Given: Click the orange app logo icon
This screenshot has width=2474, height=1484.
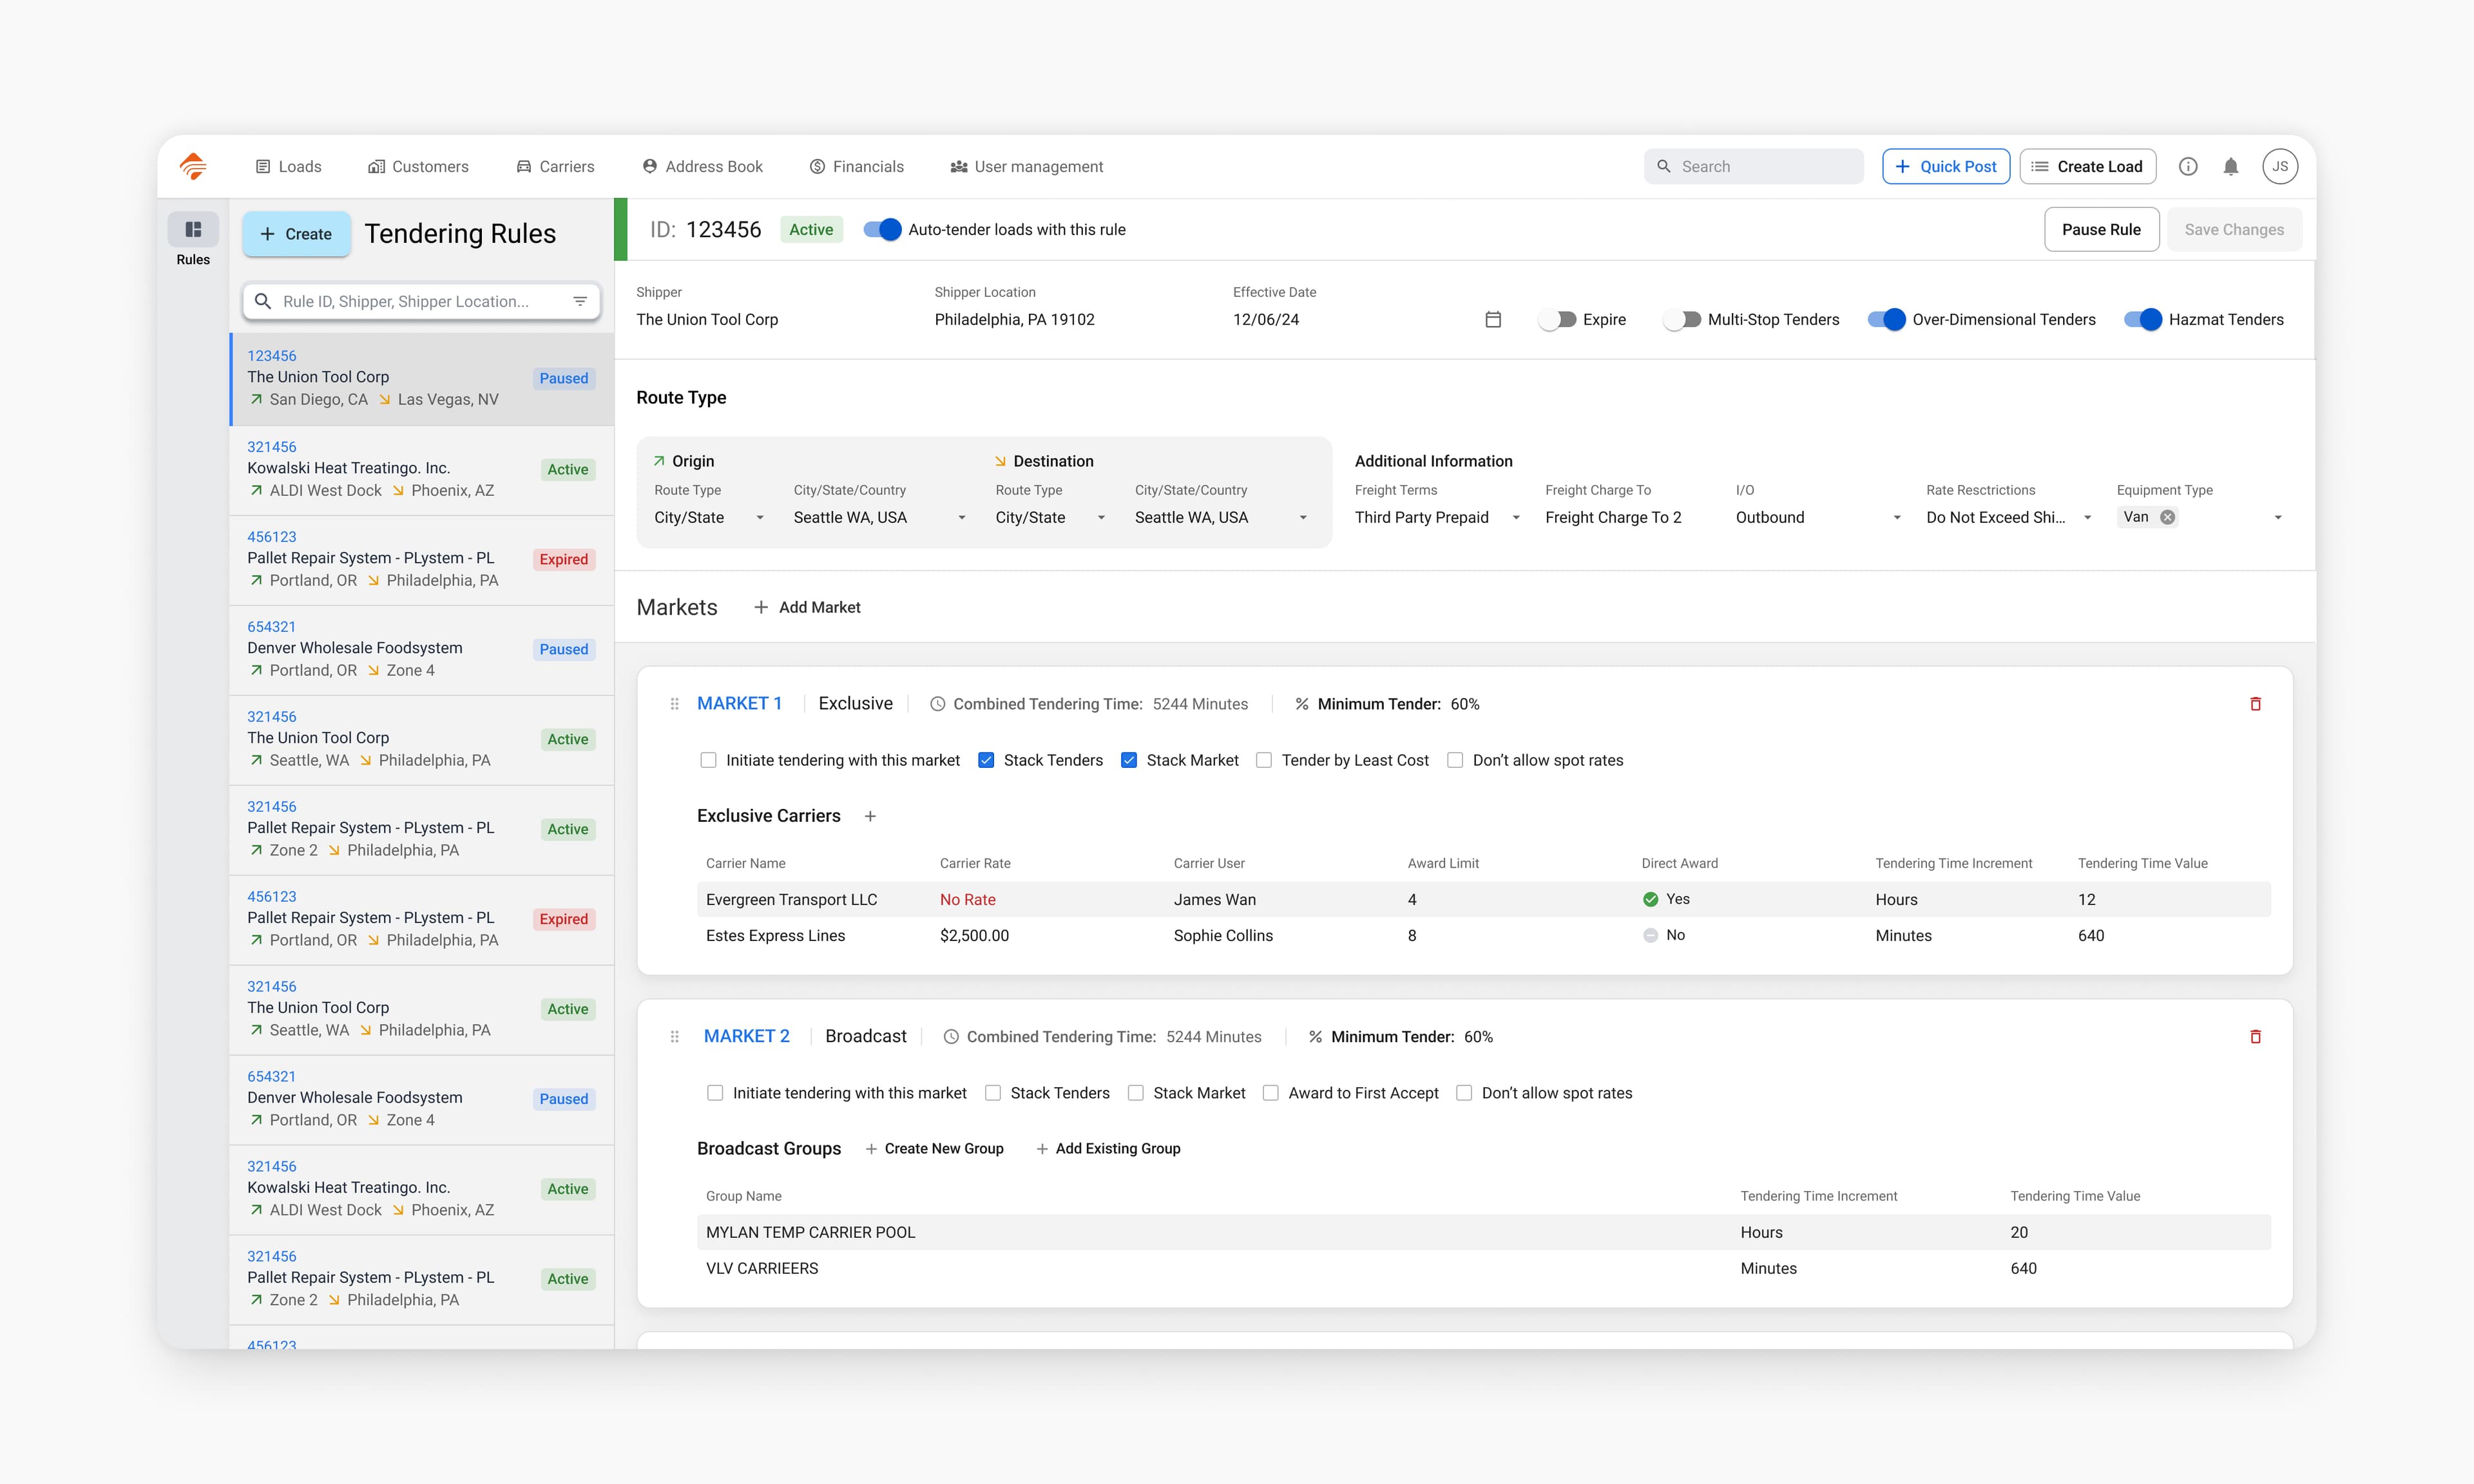Looking at the screenshot, I should click(193, 166).
